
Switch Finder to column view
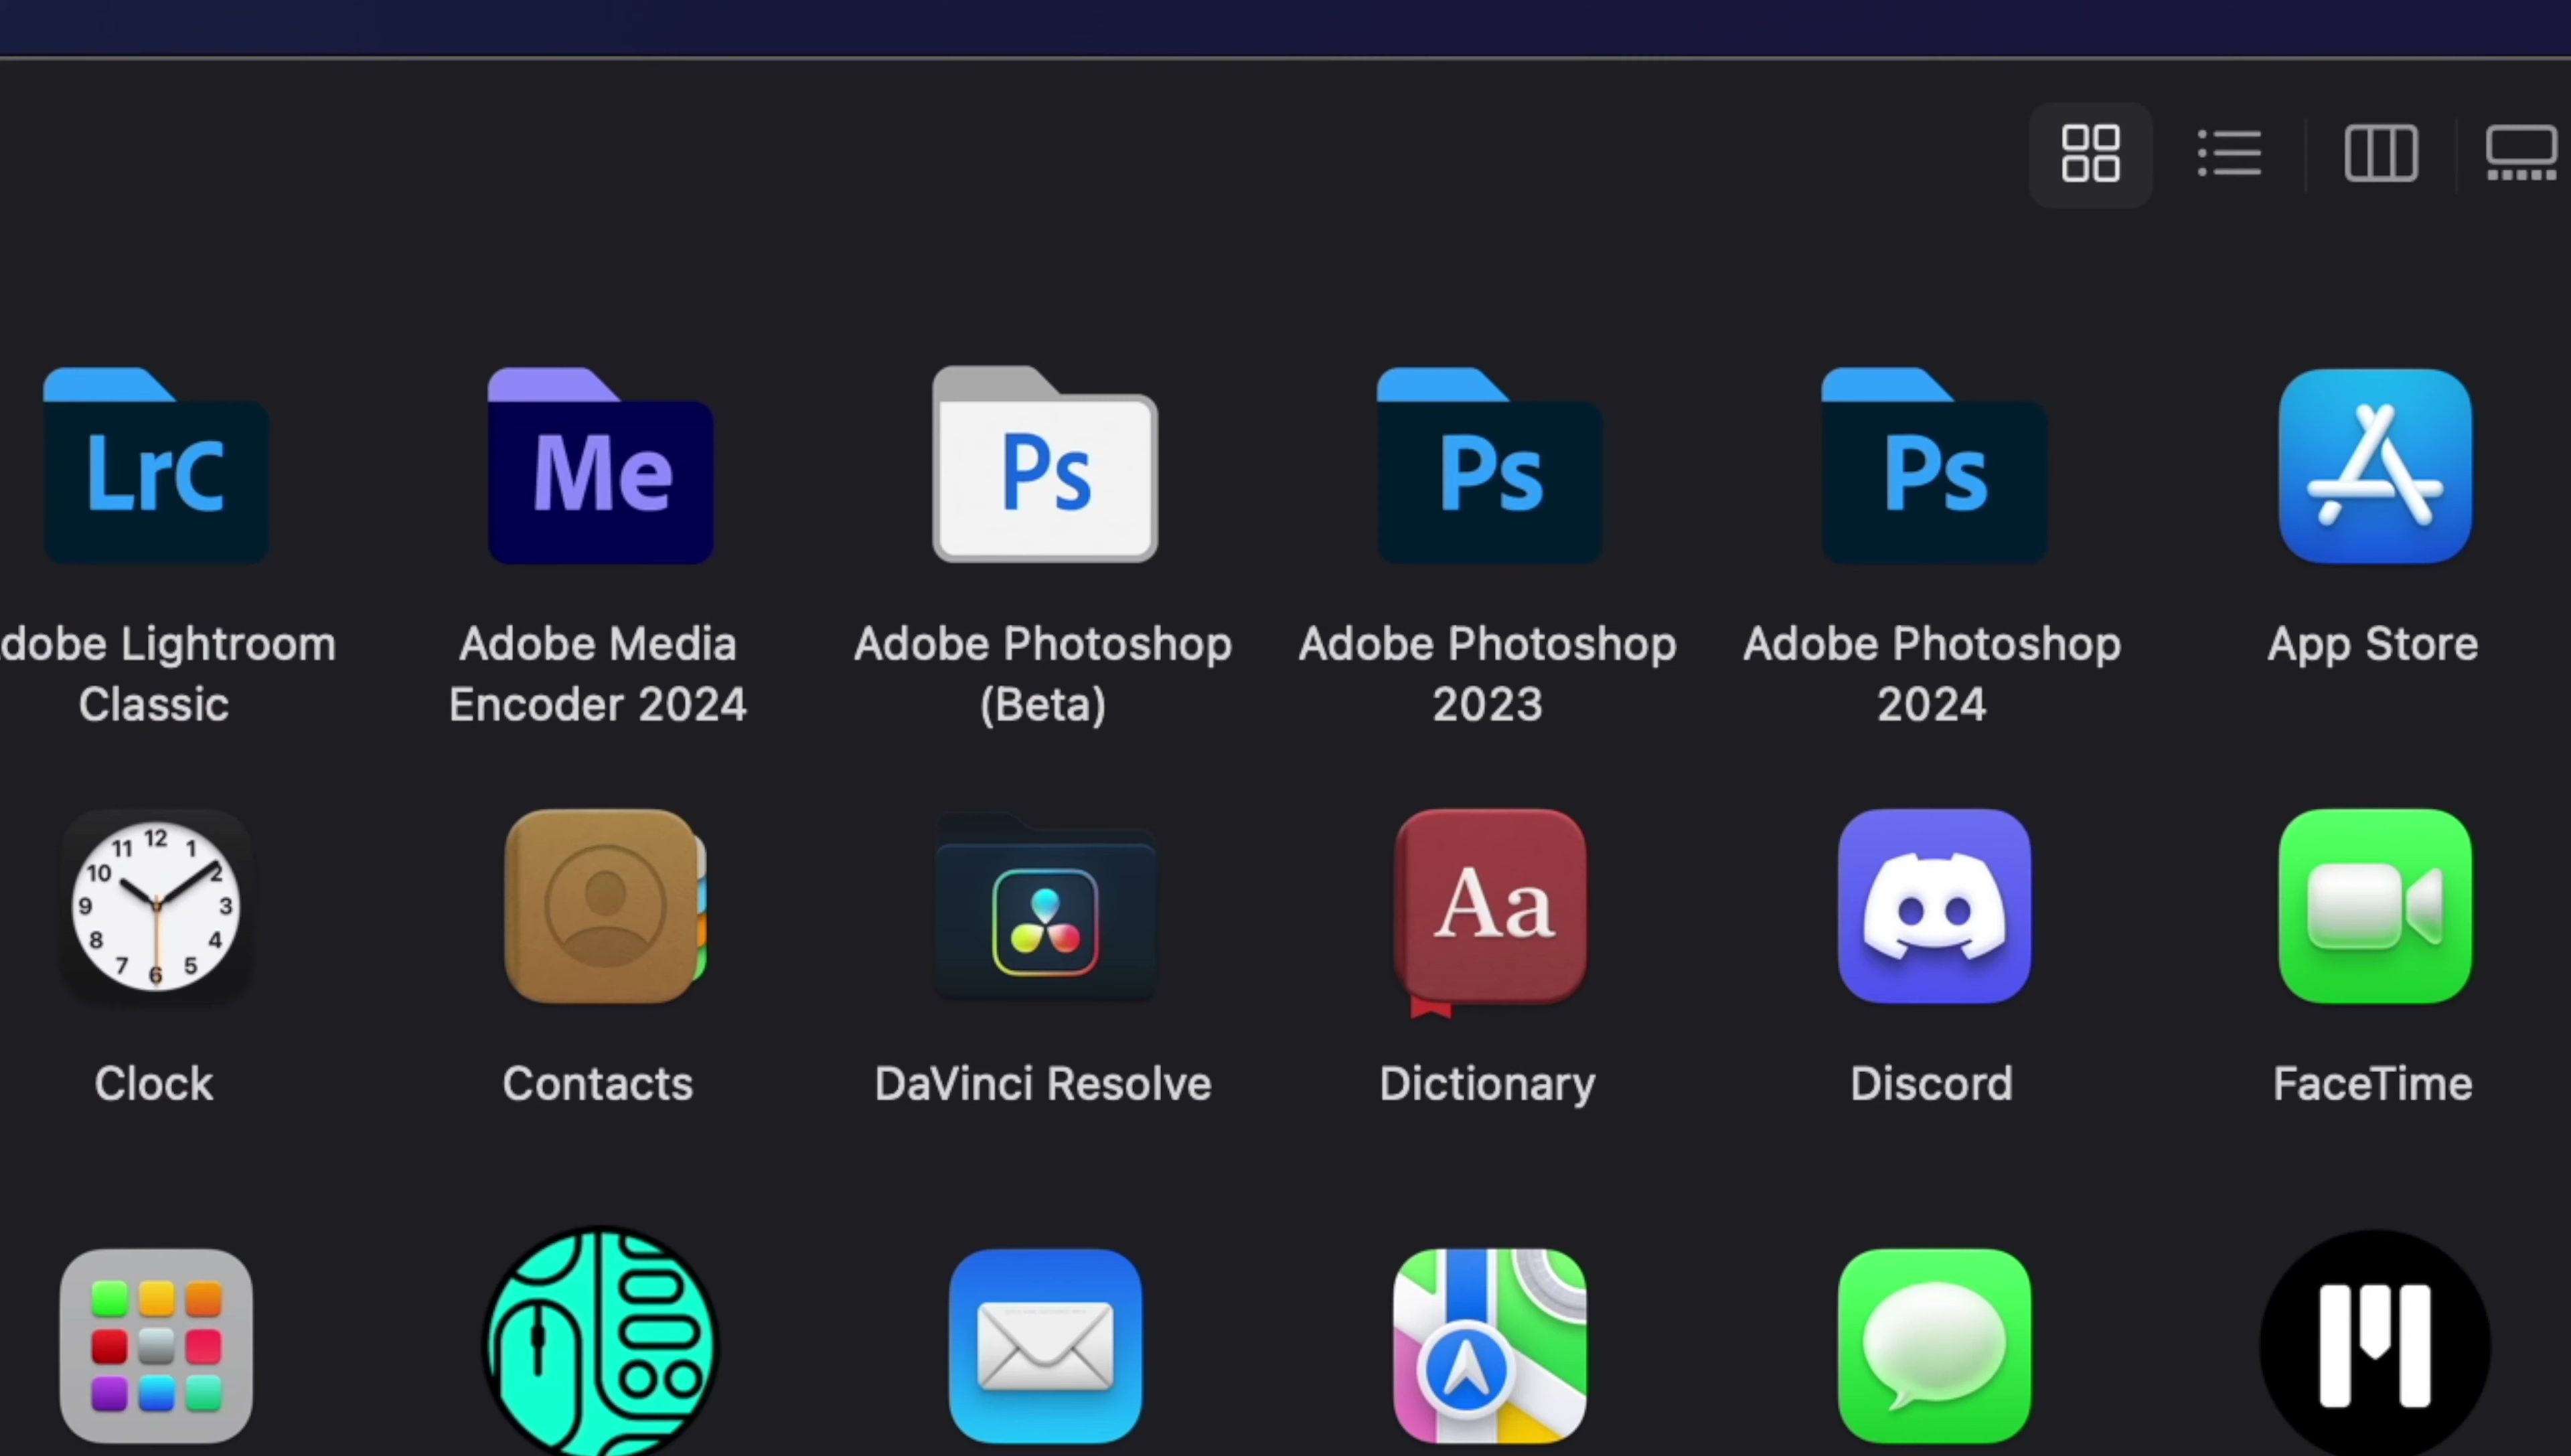[2381, 154]
